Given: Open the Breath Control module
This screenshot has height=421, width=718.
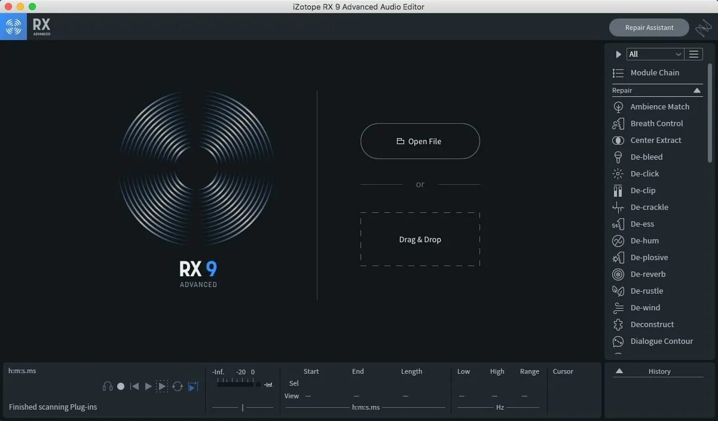Looking at the screenshot, I should click(656, 124).
